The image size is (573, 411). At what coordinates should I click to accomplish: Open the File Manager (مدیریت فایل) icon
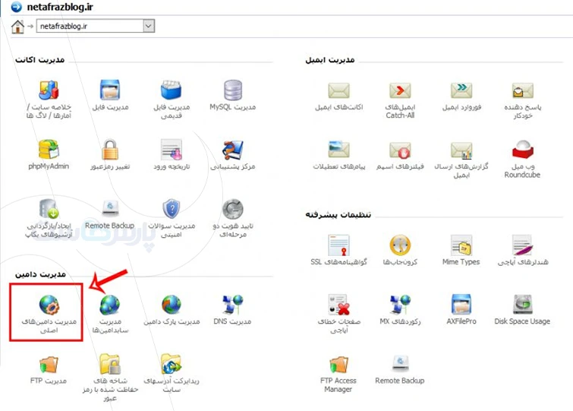click(x=110, y=90)
